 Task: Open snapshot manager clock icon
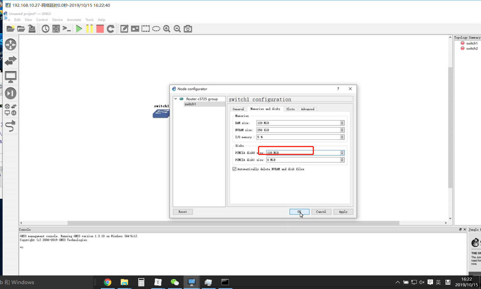coord(46,29)
